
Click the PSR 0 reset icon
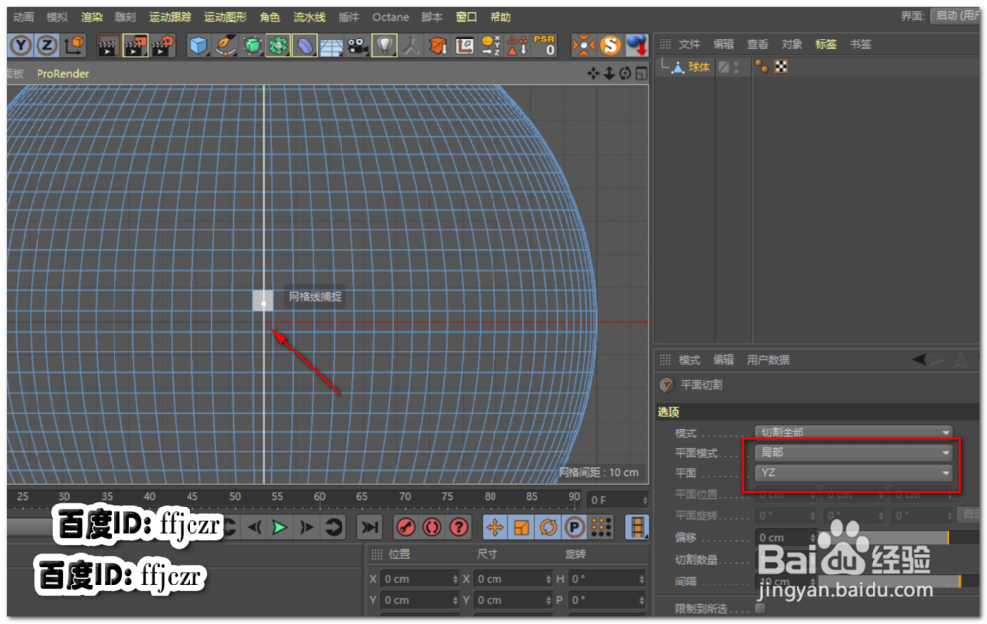coord(544,45)
